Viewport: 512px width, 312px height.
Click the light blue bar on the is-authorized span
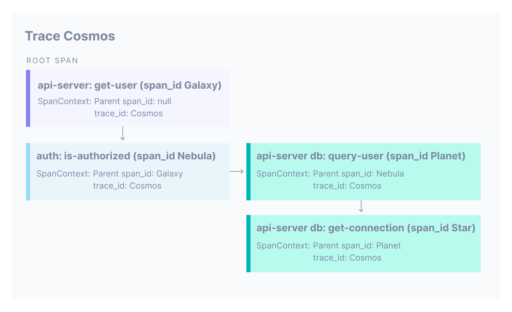(x=28, y=171)
